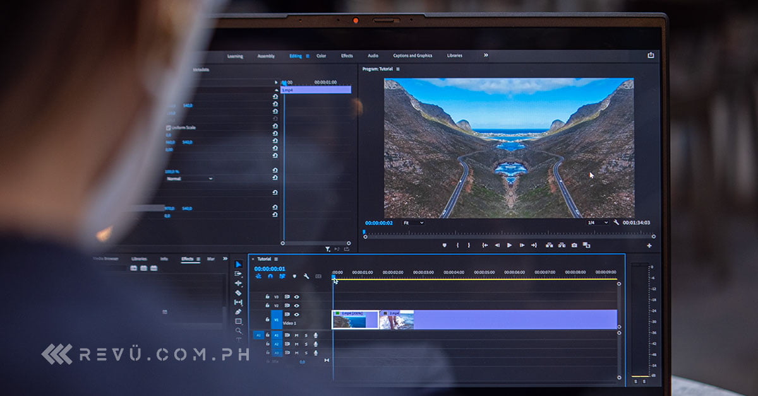Open Captions and Graphics workspace
Screen dimensions: 758x396
point(412,55)
